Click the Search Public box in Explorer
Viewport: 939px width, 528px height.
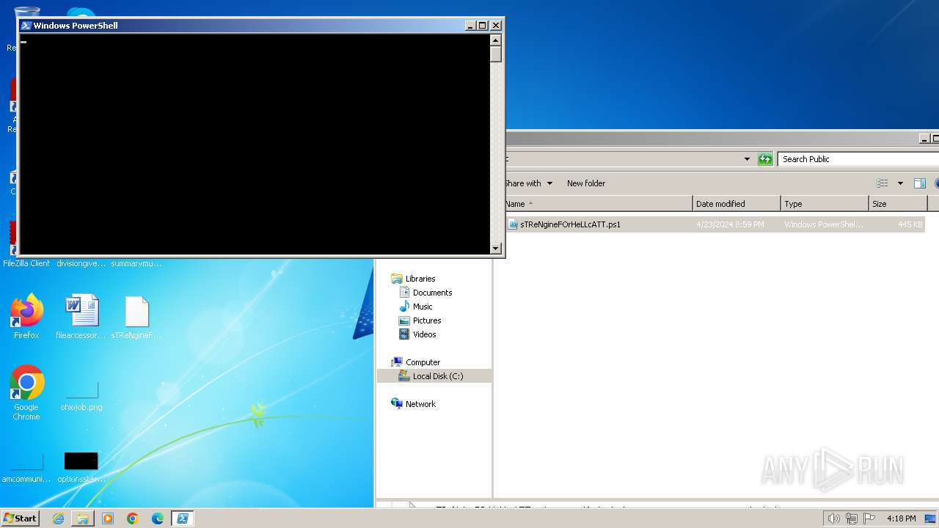tap(858, 159)
